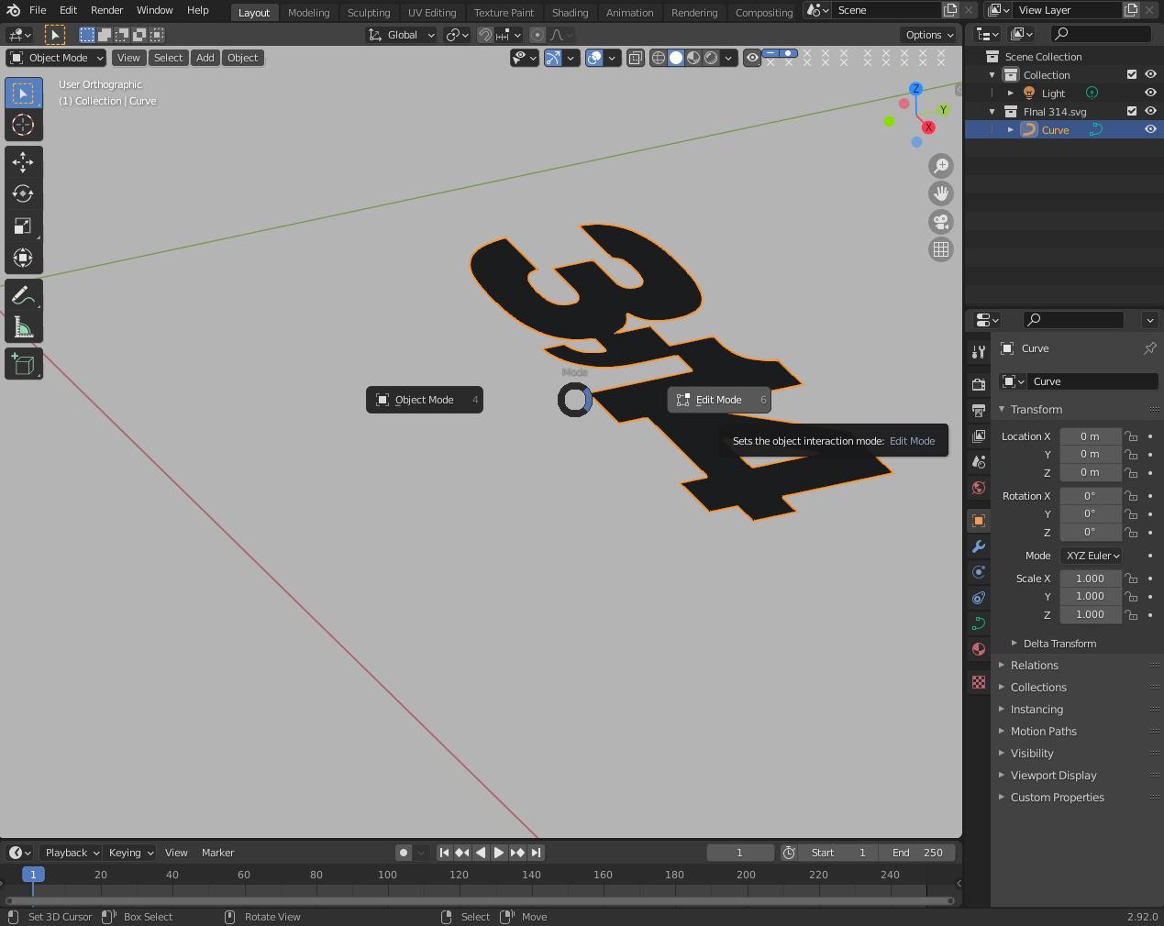Choose Object Mode in the pie menu

pos(425,400)
